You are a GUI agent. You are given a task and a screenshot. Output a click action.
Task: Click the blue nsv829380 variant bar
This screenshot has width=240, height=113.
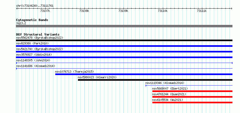[124, 46]
